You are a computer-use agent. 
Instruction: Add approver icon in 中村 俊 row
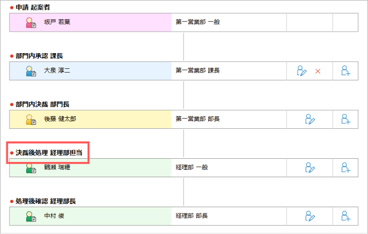point(346,216)
